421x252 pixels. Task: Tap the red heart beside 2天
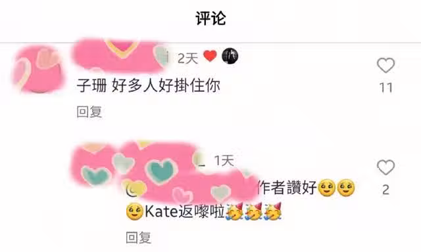(x=210, y=56)
